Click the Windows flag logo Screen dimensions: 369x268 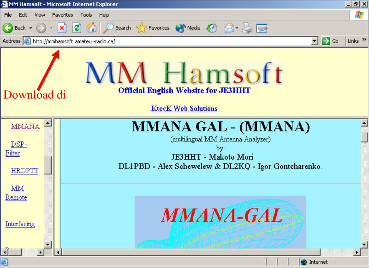coord(359,14)
